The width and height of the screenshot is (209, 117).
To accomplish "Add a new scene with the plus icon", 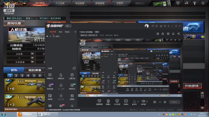I will pos(75,32).
